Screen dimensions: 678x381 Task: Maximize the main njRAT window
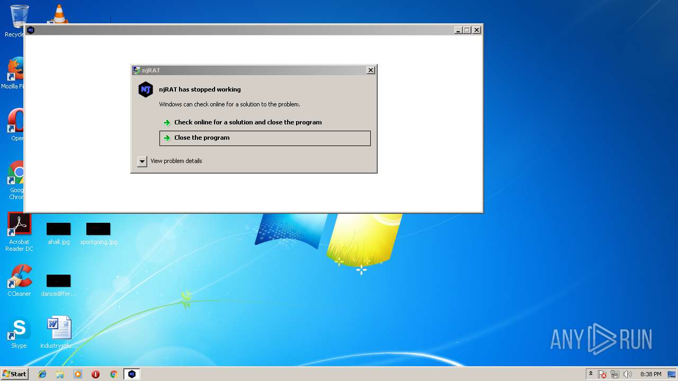(467, 30)
